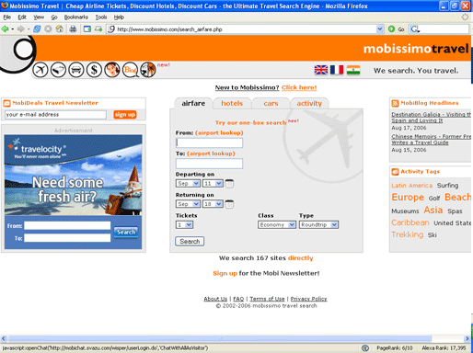Screen dimensions: 473x353
Task: Click the dollar sign deals icon
Action: pos(94,70)
